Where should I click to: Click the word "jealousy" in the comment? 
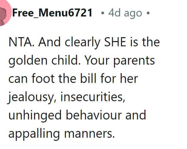(31, 97)
